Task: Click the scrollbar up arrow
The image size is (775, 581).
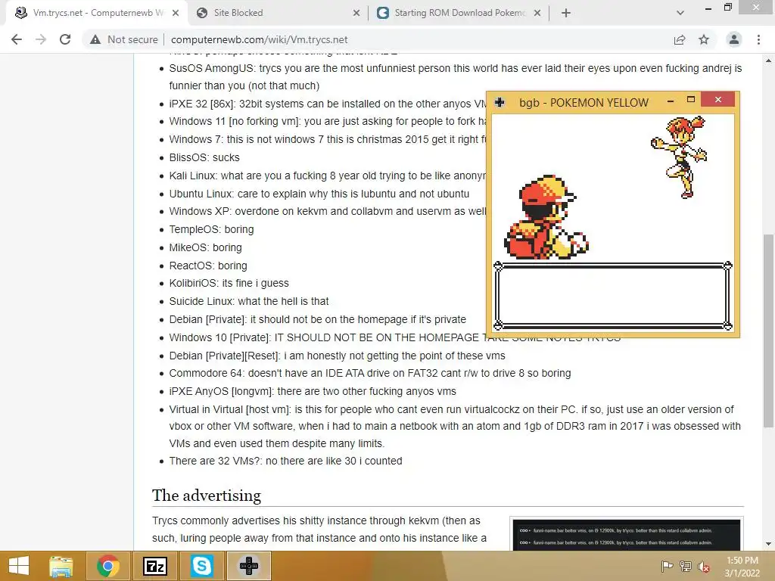Action: tap(768, 61)
